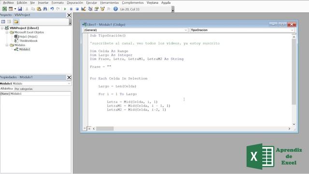The height and width of the screenshot is (174, 309).
Task: Switch to the Por categorías tab
Action: [x=24, y=89]
